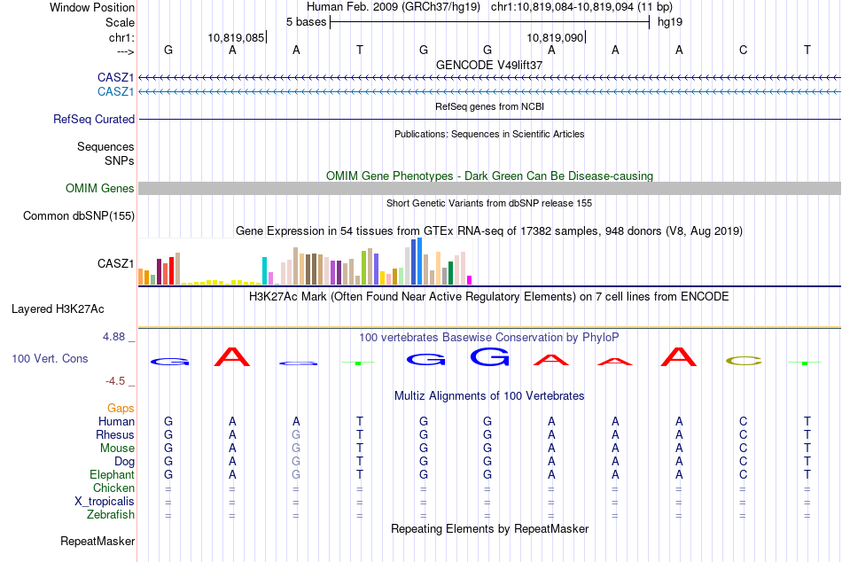This screenshot has height=562, width=842.
Task: Click the 5 bases scale text
Action: pyautogui.click(x=306, y=22)
